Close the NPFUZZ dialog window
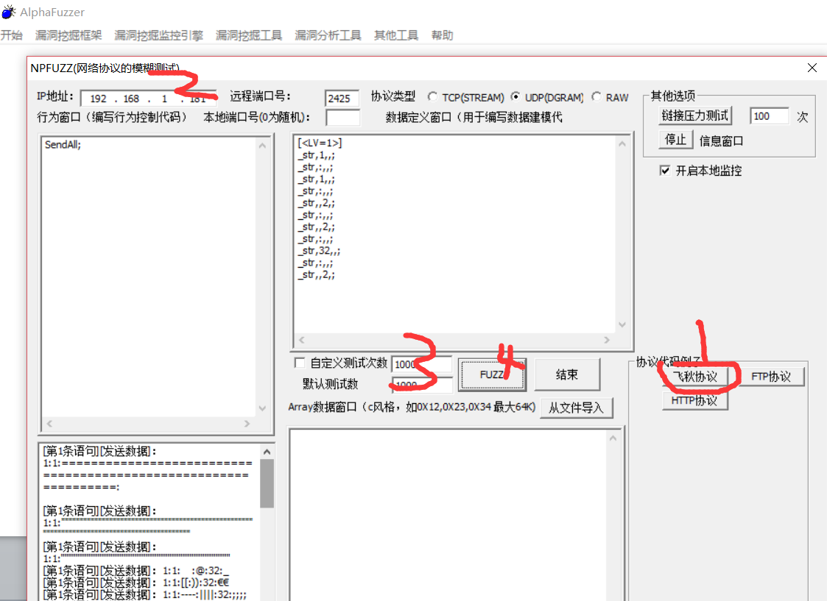The image size is (827, 601). pyautogui.click(x=812, y=68)
